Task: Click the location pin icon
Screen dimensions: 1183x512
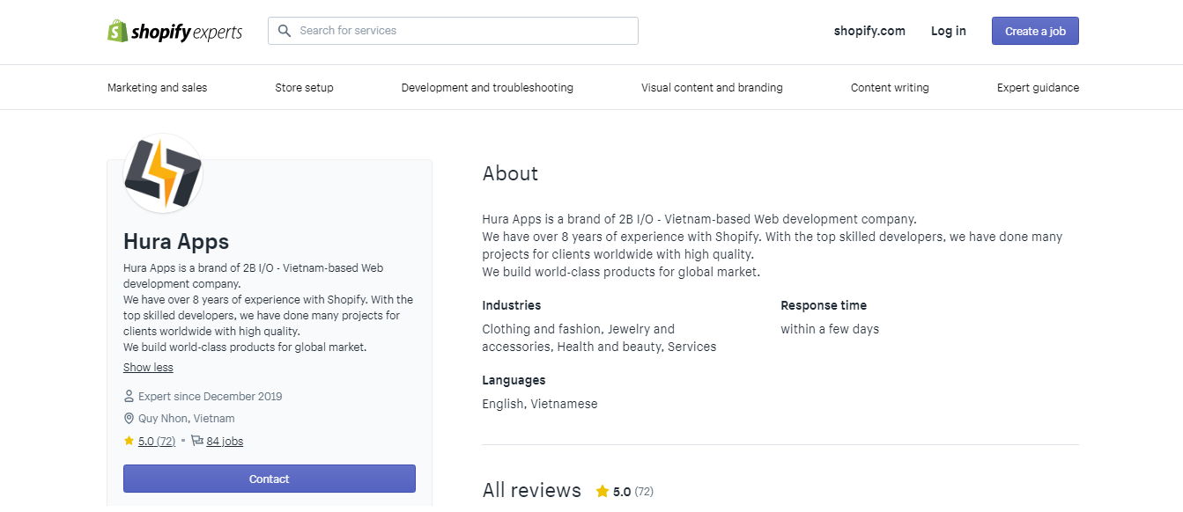Action: click(x=129, y=419)
